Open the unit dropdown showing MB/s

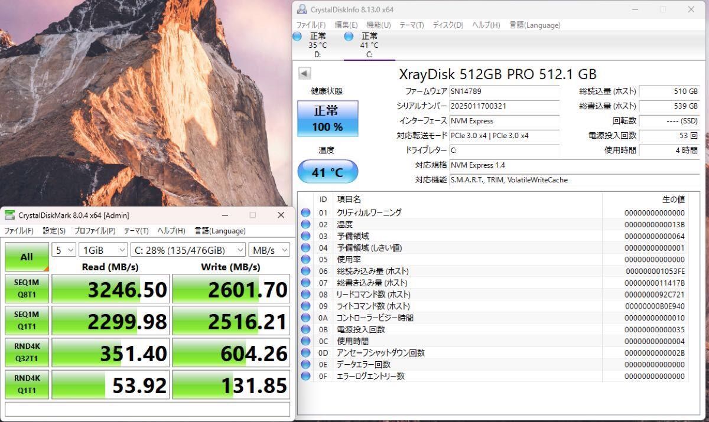(269, 250)
